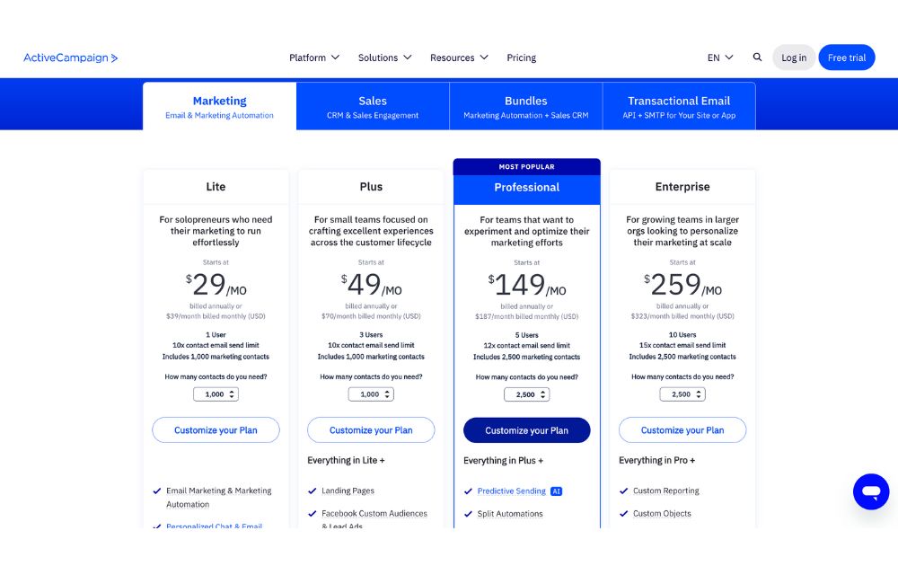Viewport: 898px width, 566px height.
Task: Switch to the Sales tab
Action: pos(373,107)
